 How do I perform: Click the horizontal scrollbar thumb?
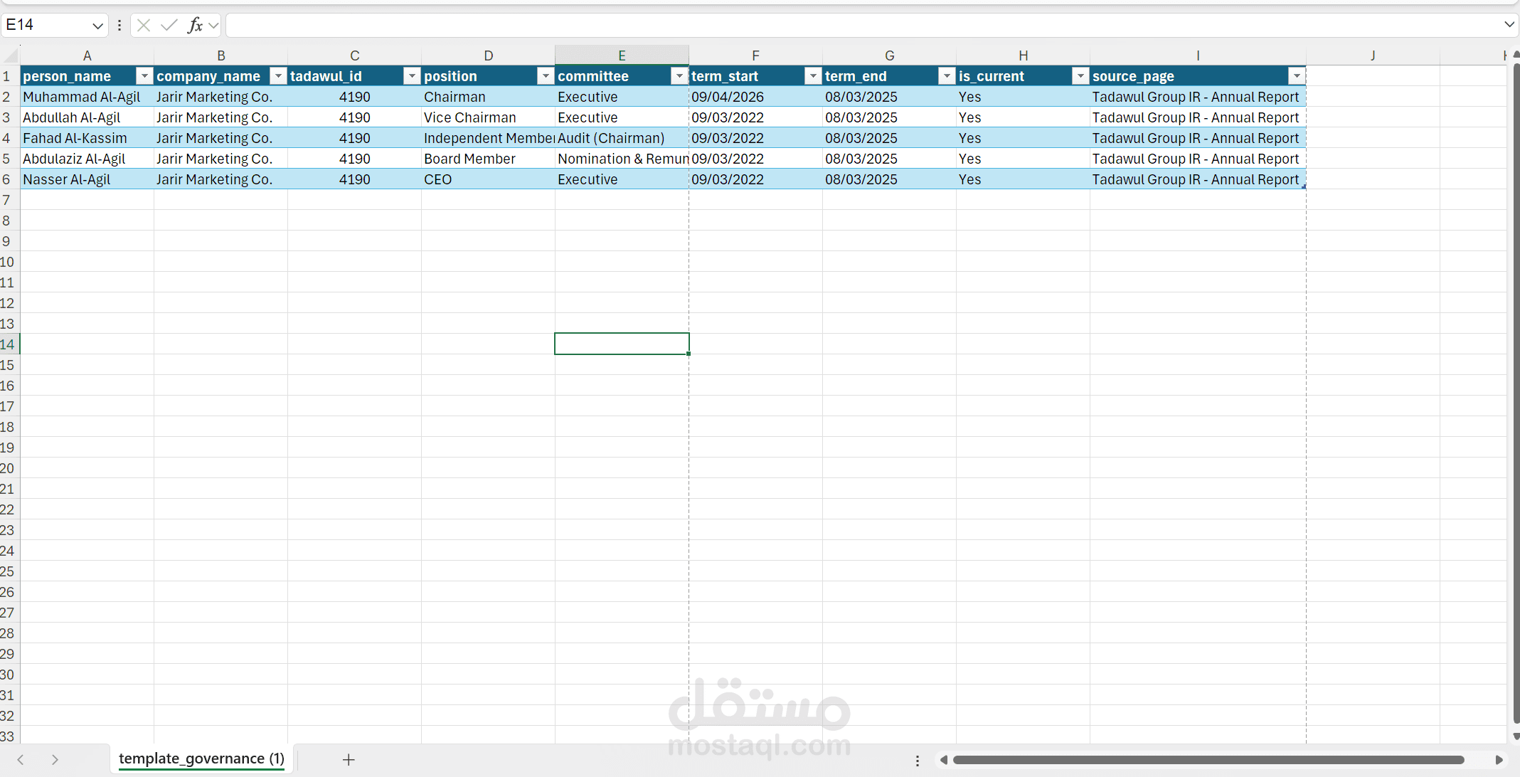tap(1208, 760)
